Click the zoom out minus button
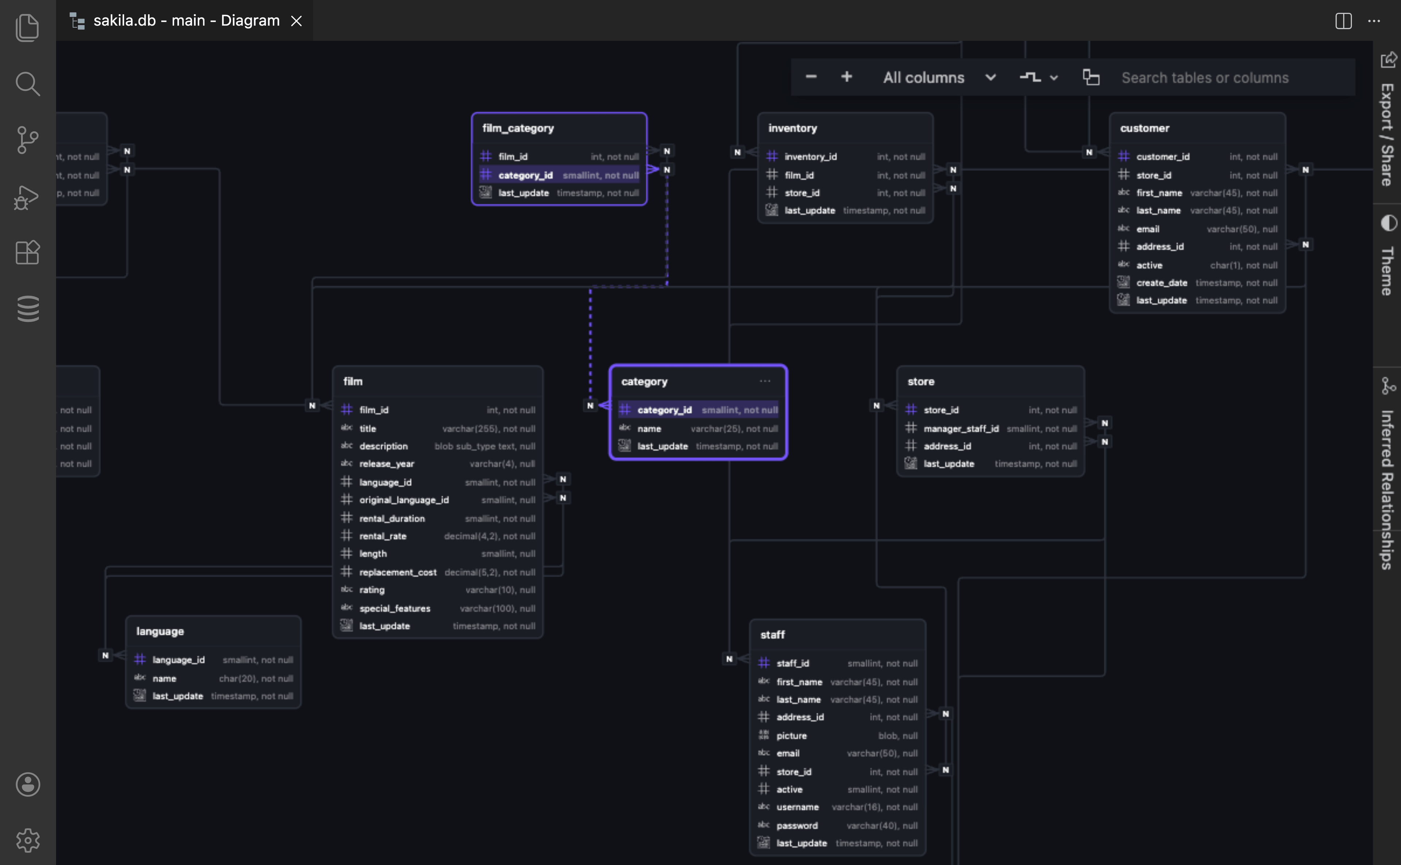This screenshot has height=865, width=1401. coord(811,77)
